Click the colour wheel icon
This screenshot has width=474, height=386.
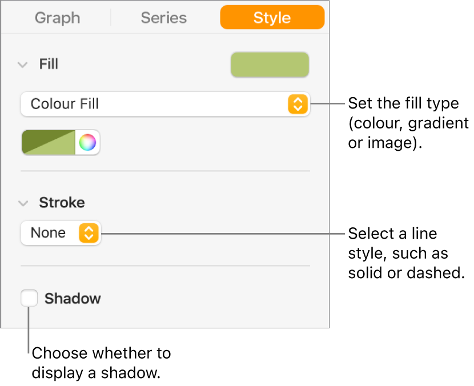point(87,142)
